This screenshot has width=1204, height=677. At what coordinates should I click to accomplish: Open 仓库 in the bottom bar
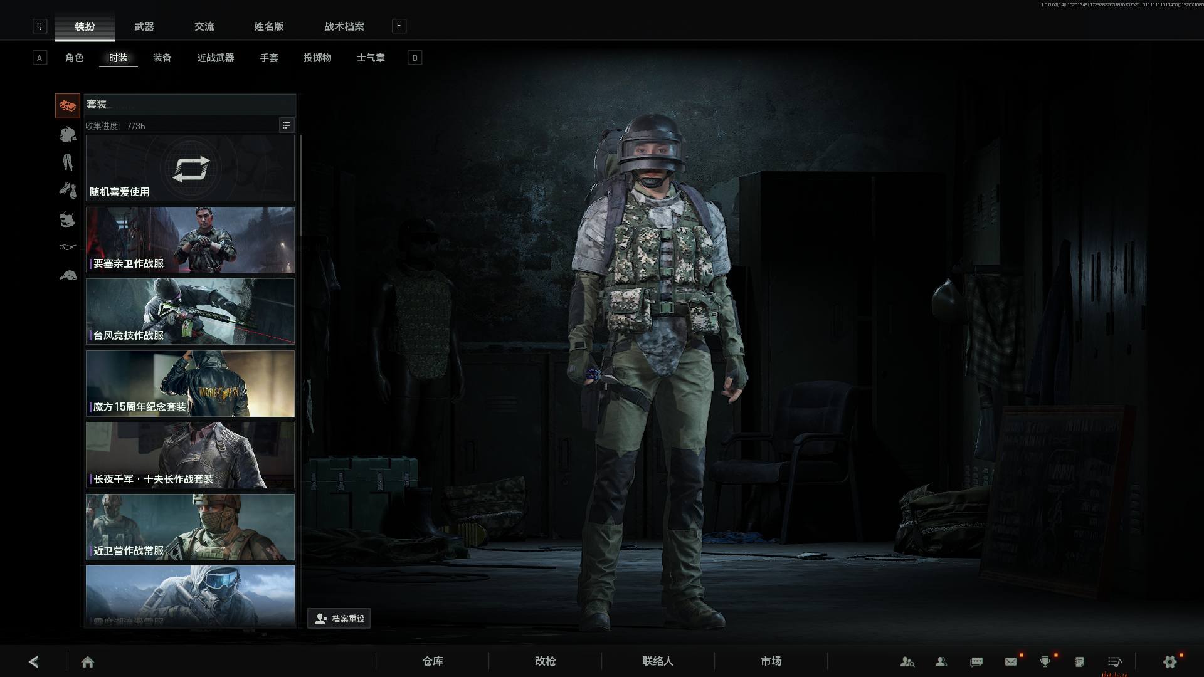tap(433, 661)
